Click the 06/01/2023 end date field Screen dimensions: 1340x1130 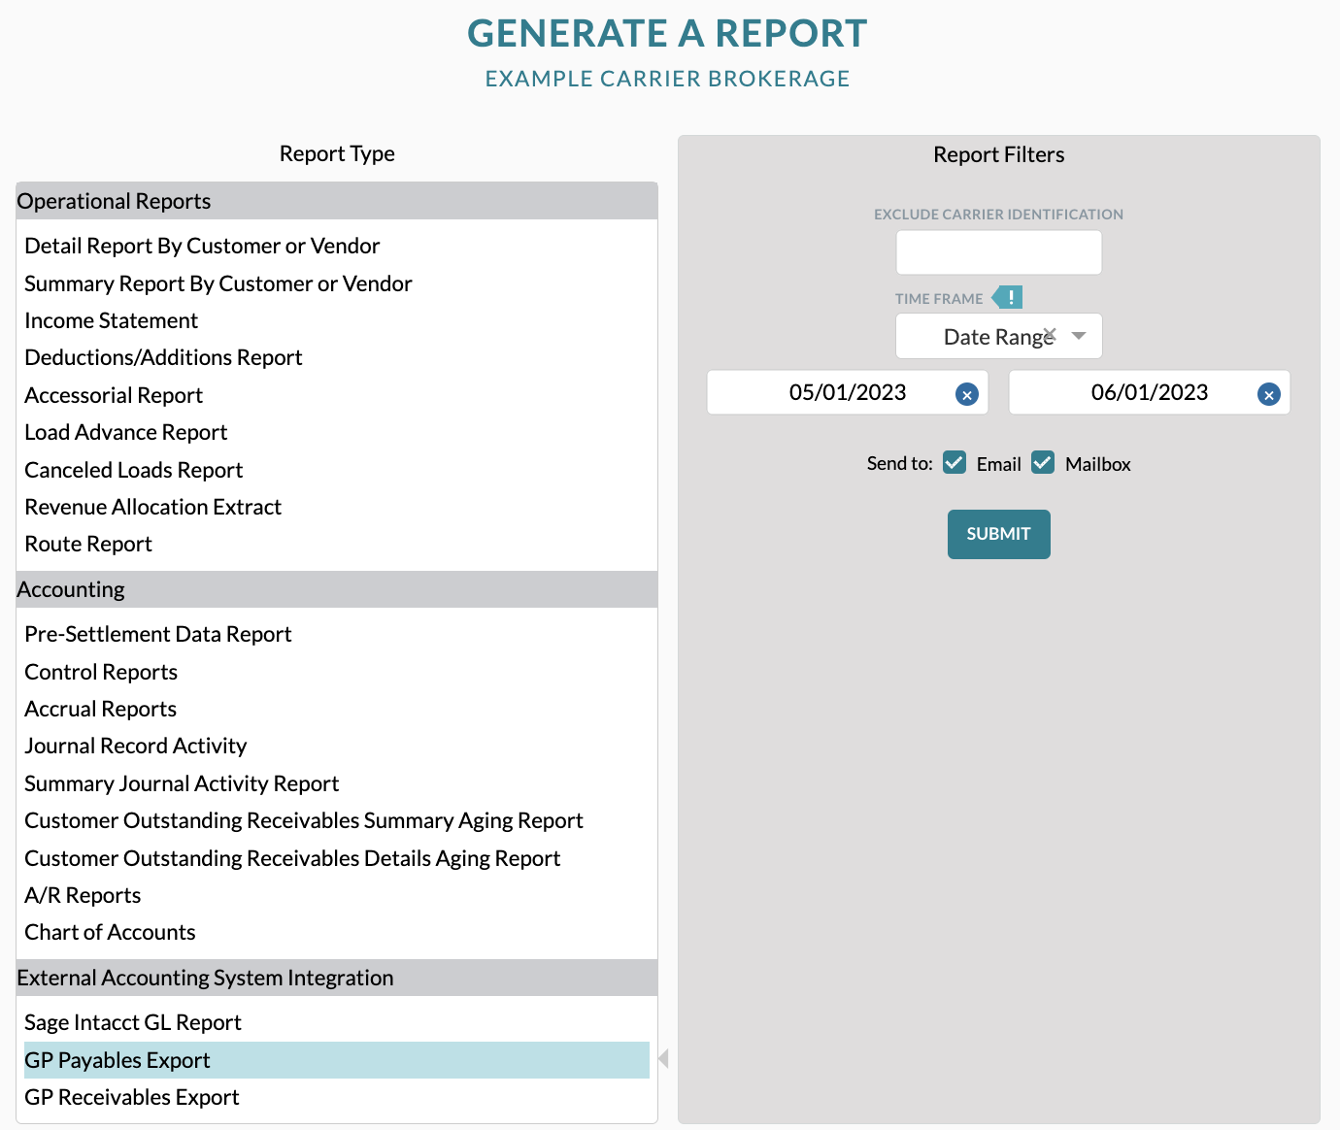1149,392
